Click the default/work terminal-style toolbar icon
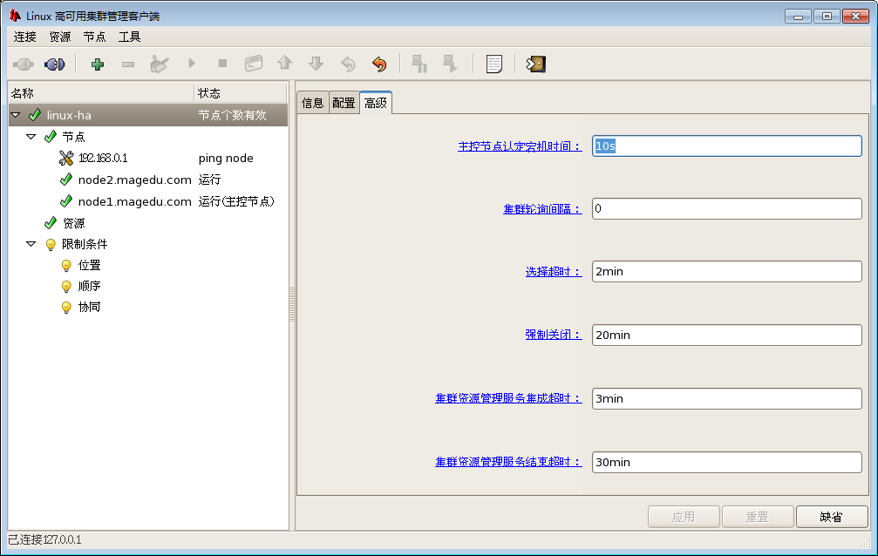This screenshot has width=878, height=556. (254, 64)
